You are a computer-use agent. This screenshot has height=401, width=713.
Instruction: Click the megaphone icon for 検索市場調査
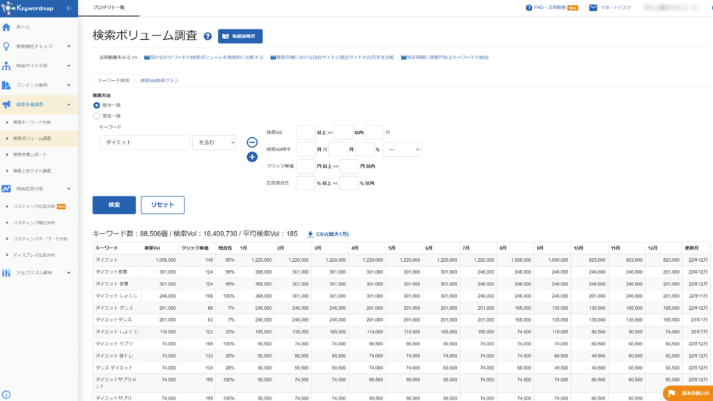pyautogui.click(x=6, y=104)
